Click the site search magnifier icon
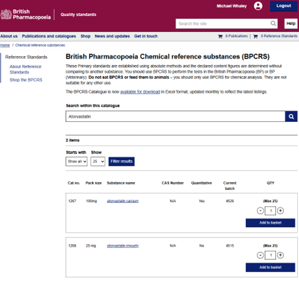This screenshot has height=291, width=299. click(273, 24)
